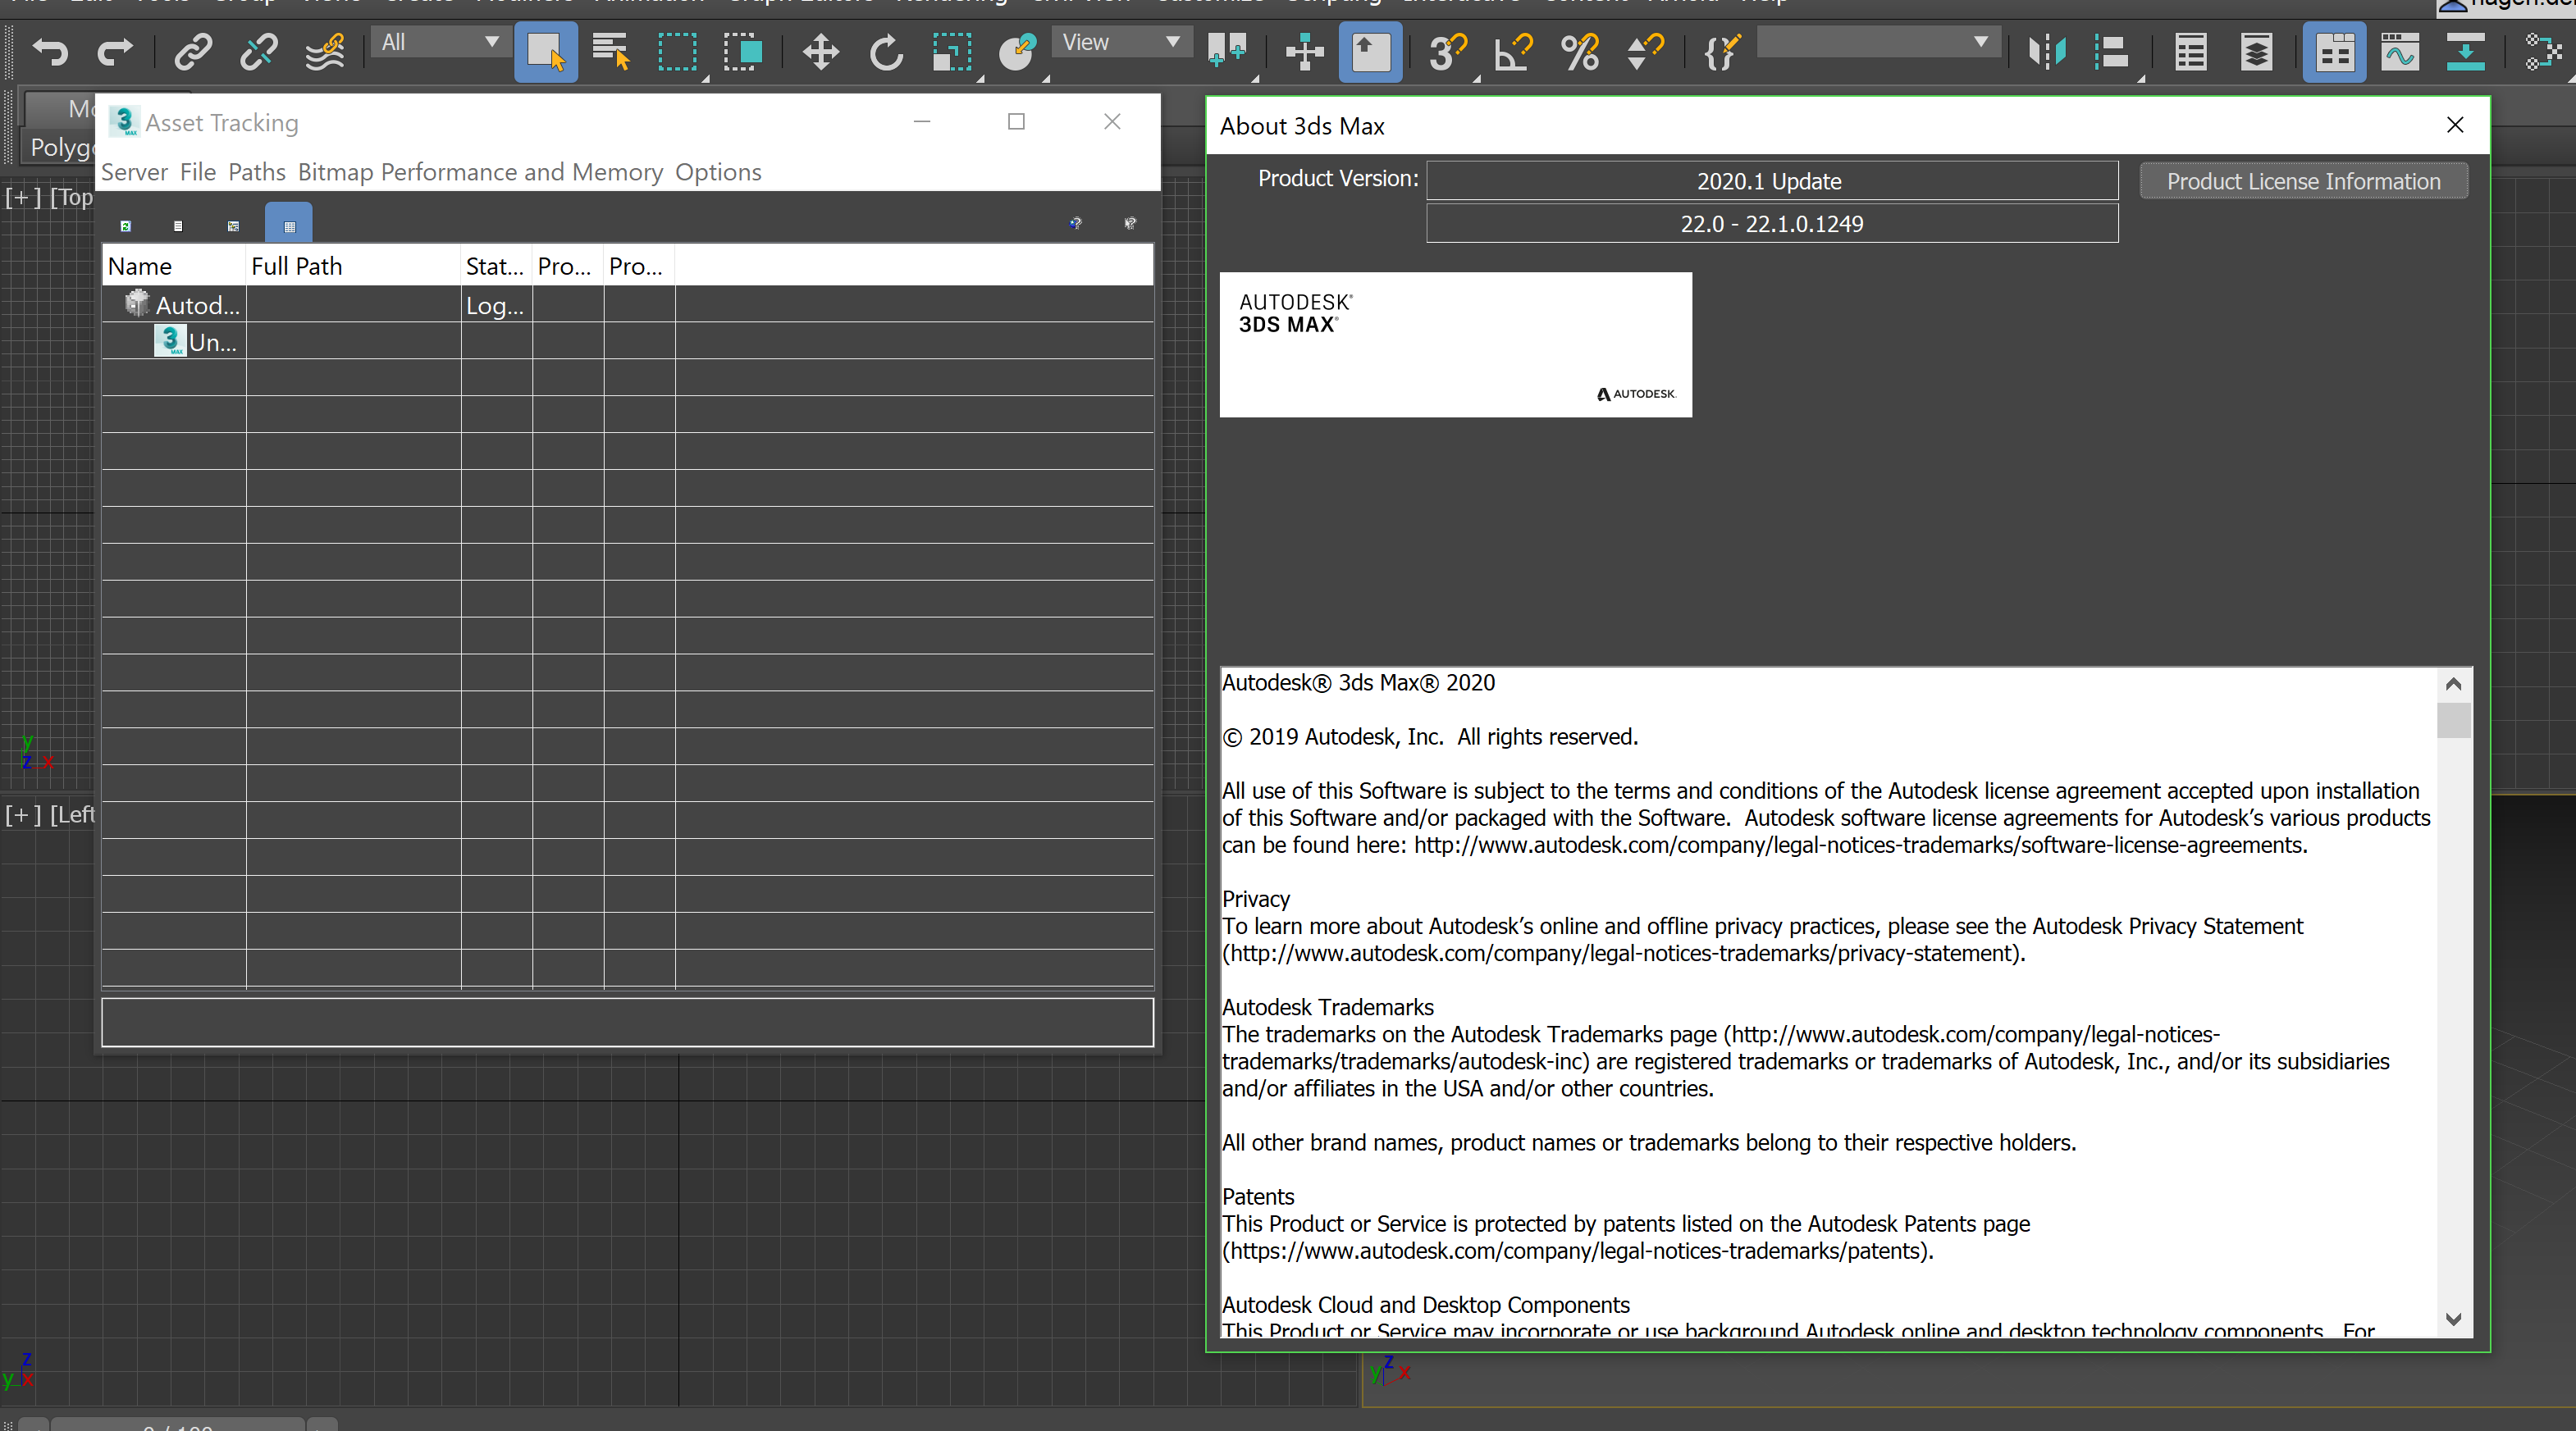Open the Curve Editor from the toolbar
Viewport: 2576px width, 1431px height.
point(2399,52)
